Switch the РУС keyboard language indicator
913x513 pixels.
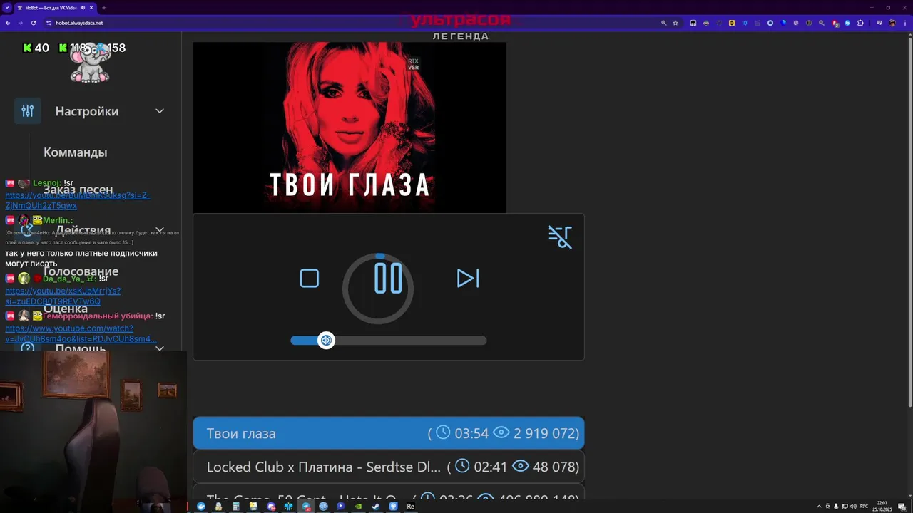[x=864, y=507]
